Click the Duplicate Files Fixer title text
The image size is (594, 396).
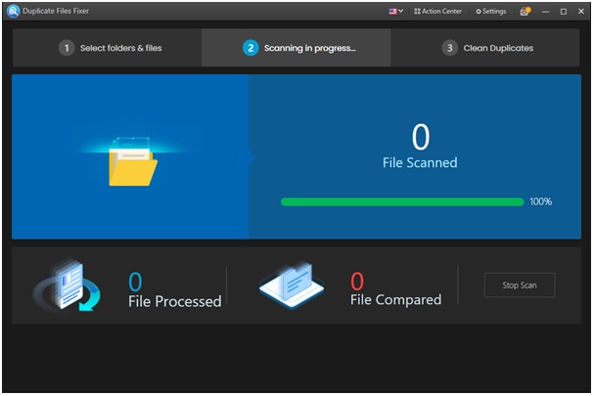[56, 11]
